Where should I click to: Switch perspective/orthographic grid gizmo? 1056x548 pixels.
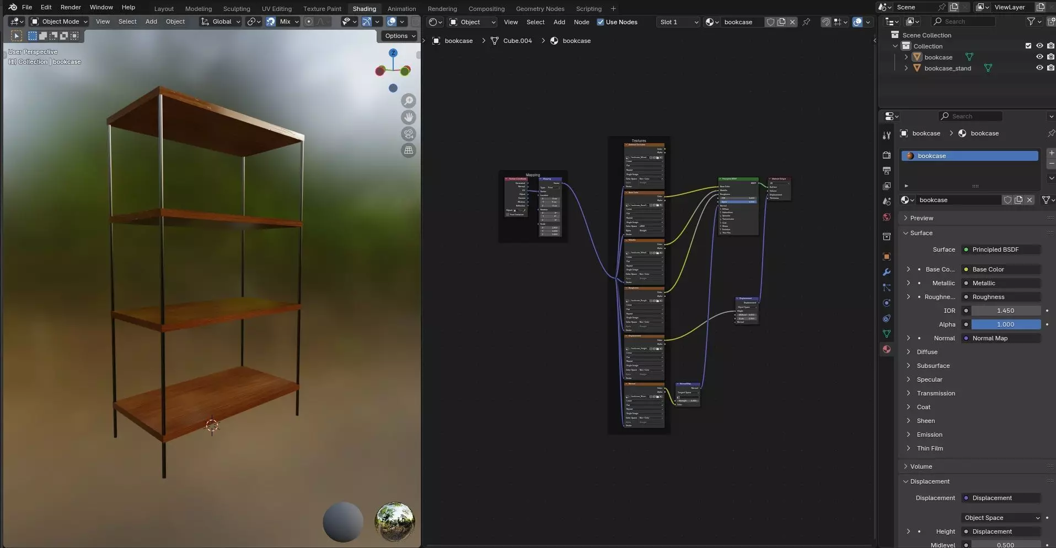(409, 150)
